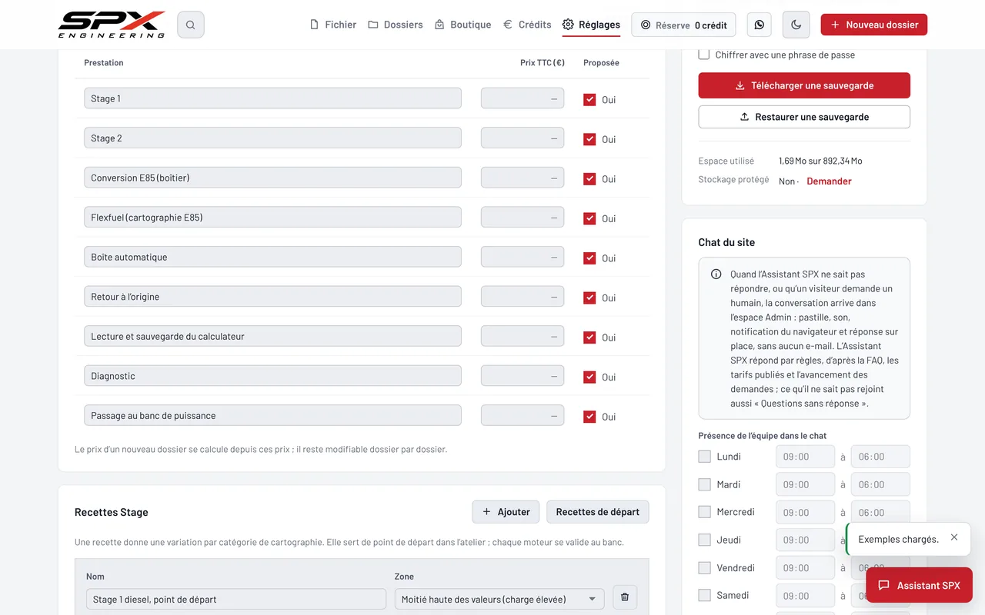The width and height of the screenshot is (985, 615).
Task: Toggle Proposée for Boîte automatique
Action: click(589, 258)
